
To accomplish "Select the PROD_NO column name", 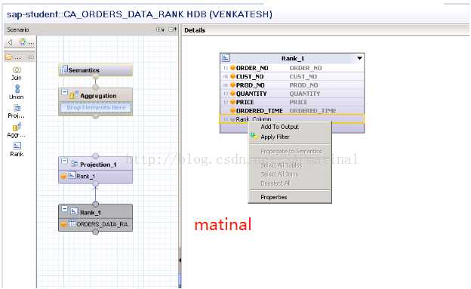I will point(251,85).
